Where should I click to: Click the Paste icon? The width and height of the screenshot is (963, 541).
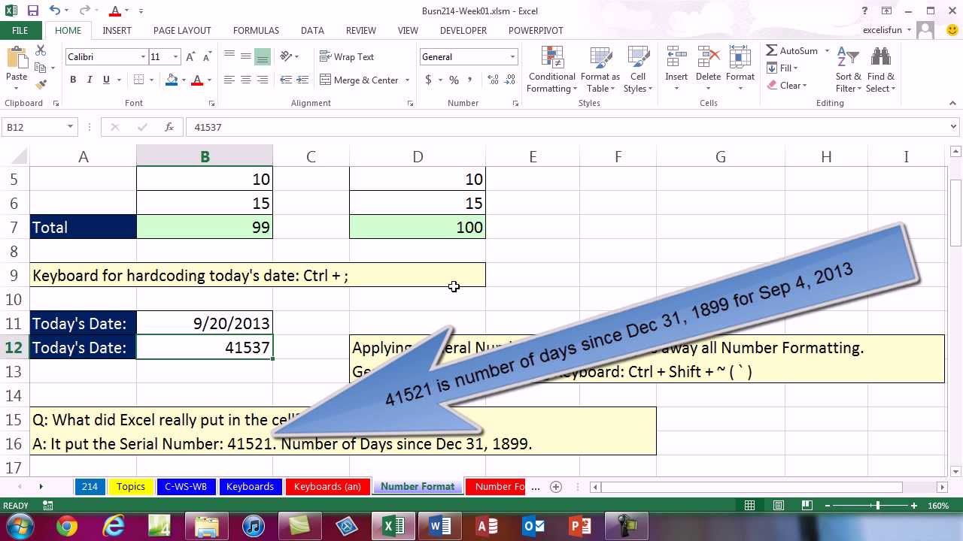(17, 59)
